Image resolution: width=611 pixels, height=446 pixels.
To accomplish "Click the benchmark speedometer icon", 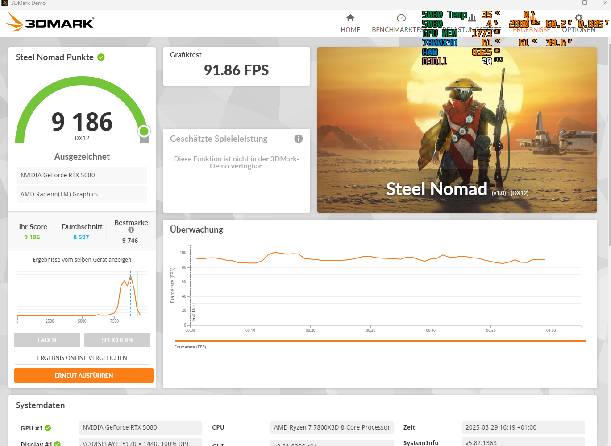I will [x=401, y=18].
